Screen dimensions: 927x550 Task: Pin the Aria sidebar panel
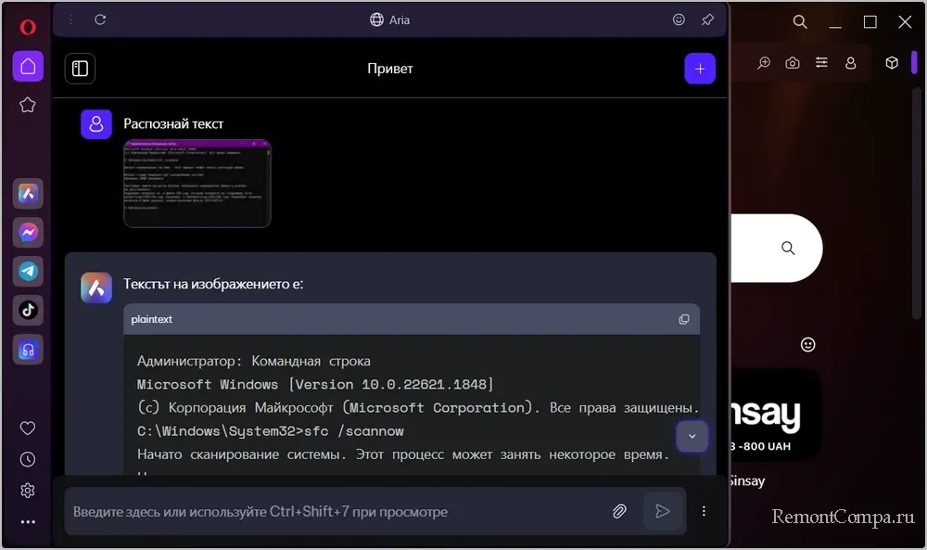pos(707,19)
